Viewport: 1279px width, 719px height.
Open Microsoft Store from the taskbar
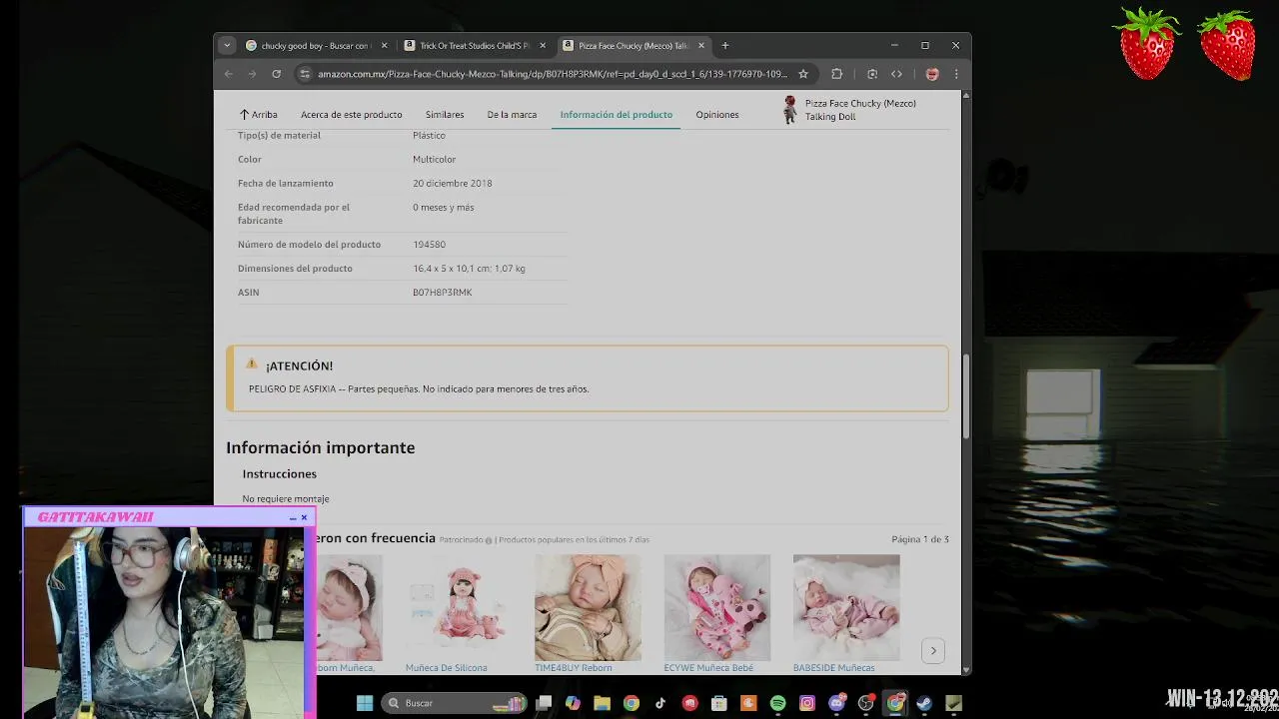tap(719, 703)
